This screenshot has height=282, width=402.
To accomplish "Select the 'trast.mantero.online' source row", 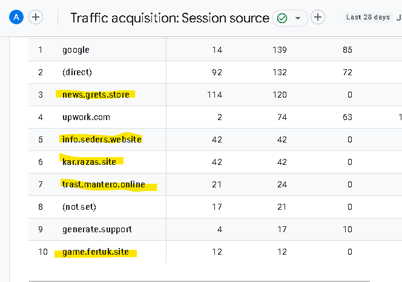I will coord(104,184).
